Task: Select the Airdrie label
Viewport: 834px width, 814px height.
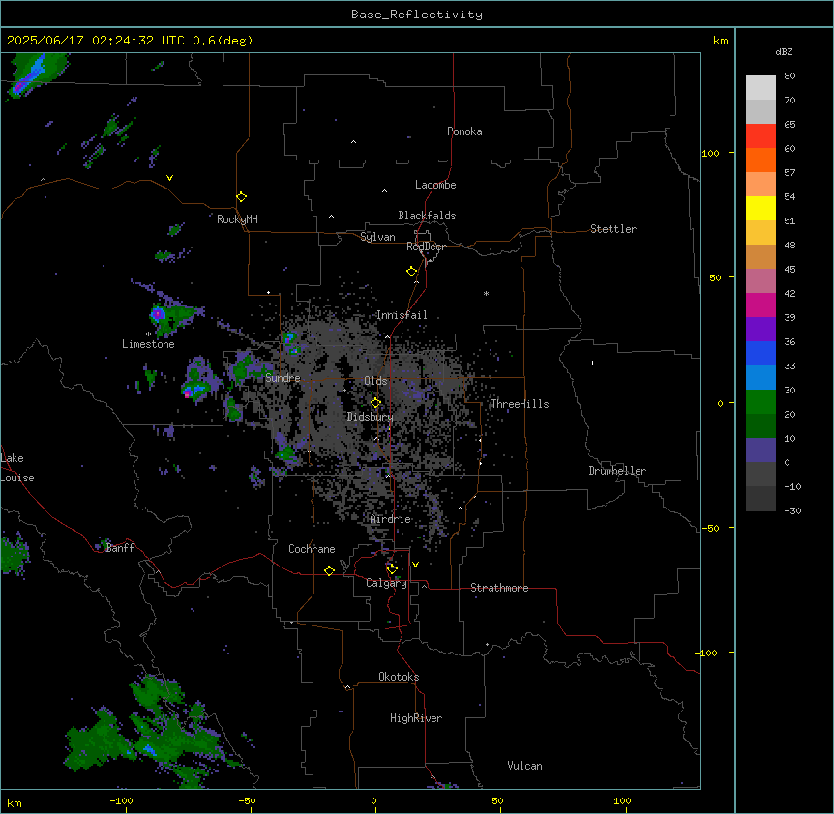Action: click(x=391, y=519)
